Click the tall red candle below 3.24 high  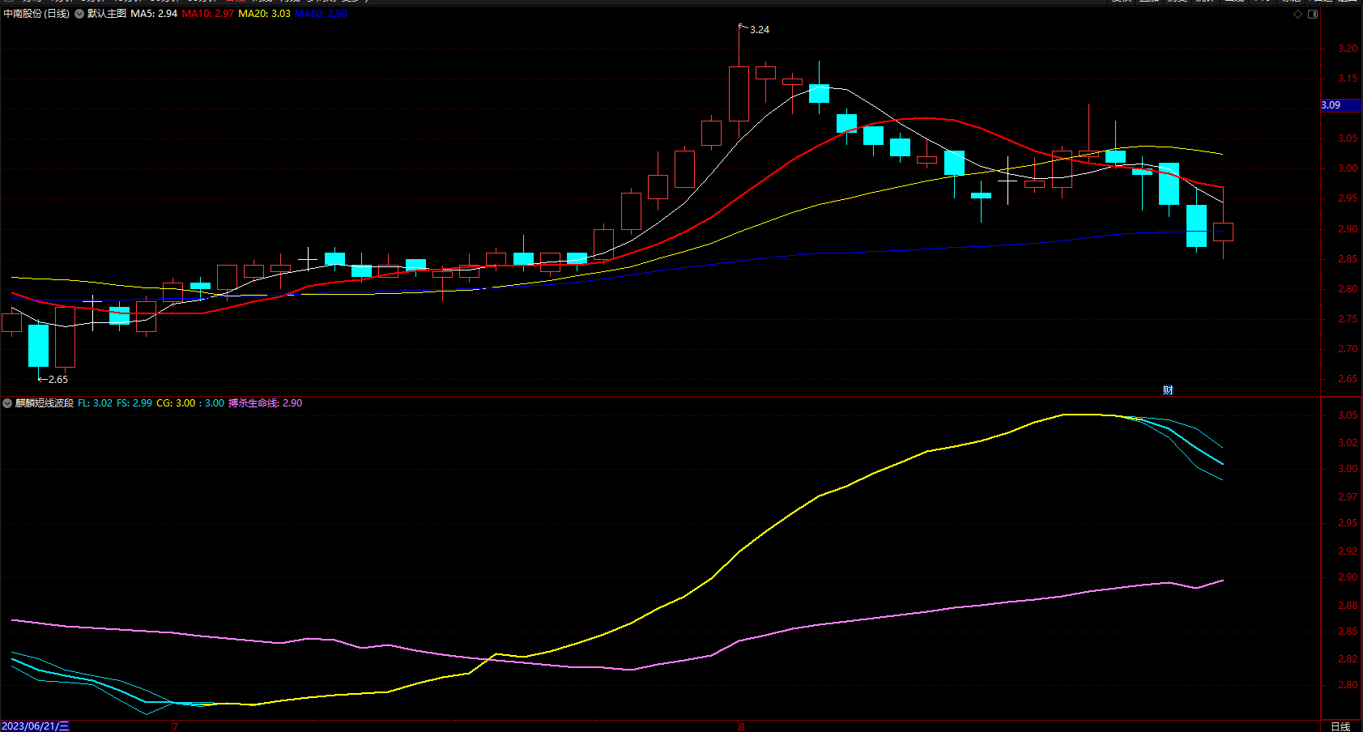pyautogui.click(x=739, y=93)
